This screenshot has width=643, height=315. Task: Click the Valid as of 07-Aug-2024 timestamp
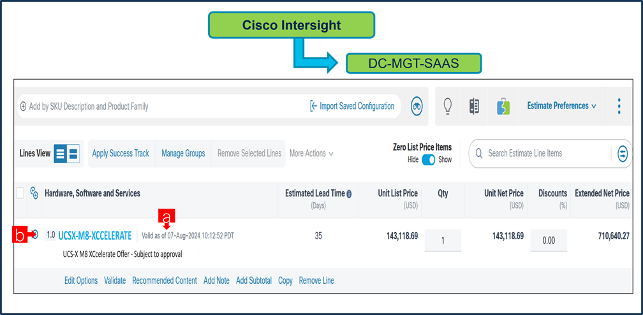coord(188,236)
